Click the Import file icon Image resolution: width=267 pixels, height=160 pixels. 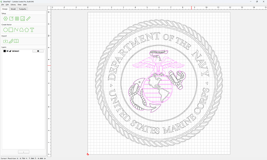click(6, 41)
